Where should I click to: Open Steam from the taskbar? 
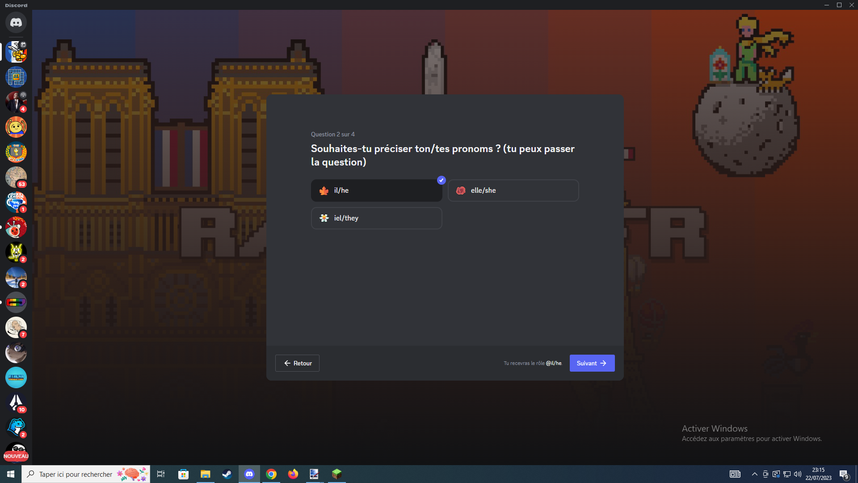point(227,474)
